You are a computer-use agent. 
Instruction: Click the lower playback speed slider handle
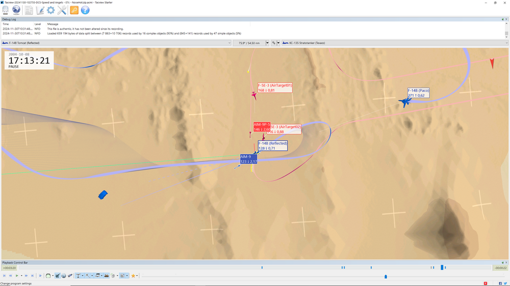[x=386, y=277]
